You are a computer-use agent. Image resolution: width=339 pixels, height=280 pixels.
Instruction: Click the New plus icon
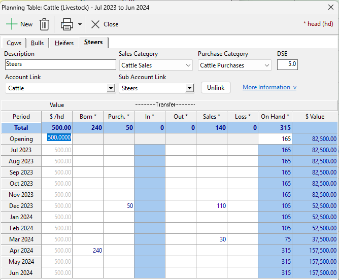click(12, 24)
